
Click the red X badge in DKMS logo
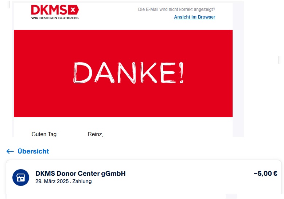click(x=73, y=10)
